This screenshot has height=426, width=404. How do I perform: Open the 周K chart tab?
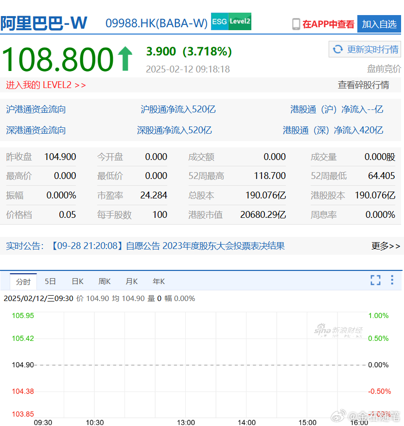pyautogui.click(x=105, y=282)
